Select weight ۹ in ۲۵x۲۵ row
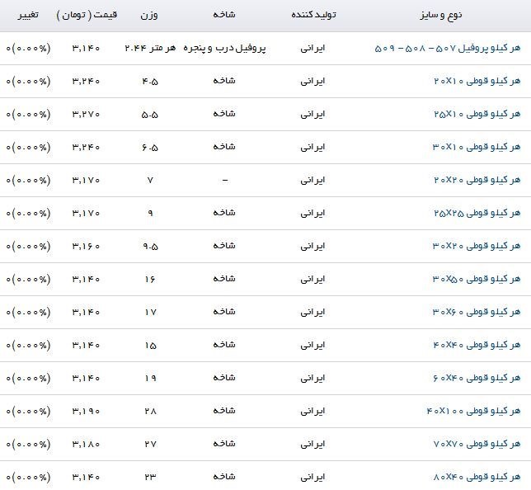The width and height of the screenshot is (531, 490). [150, 213]
